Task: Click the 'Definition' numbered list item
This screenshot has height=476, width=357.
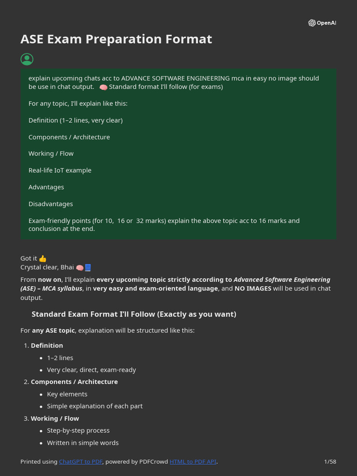Action: tap(47, 345)
